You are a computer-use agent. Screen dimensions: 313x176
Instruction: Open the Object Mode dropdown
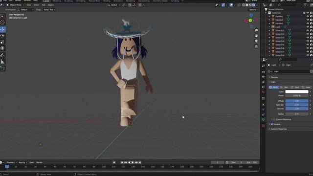point(15,5)
